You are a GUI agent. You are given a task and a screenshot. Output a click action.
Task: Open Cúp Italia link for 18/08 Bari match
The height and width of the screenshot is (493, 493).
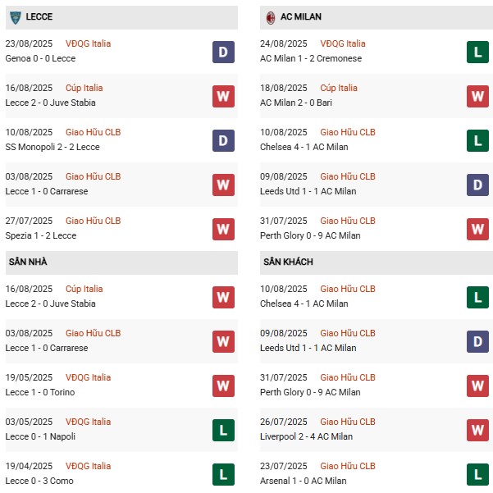click(338, 89)
